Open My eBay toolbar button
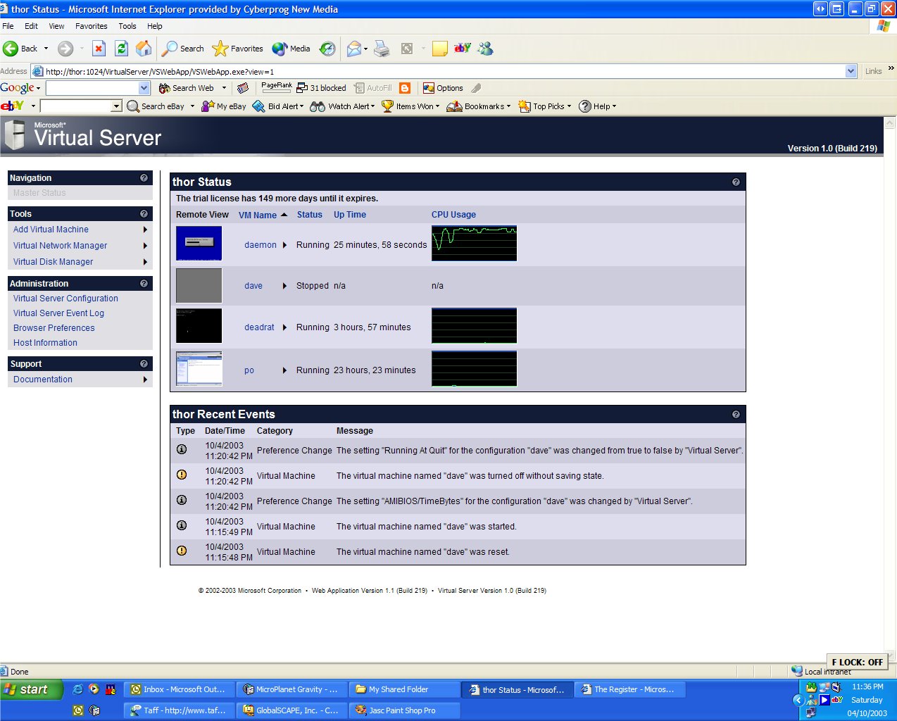The image size is (897, 721). pos(224,106)
